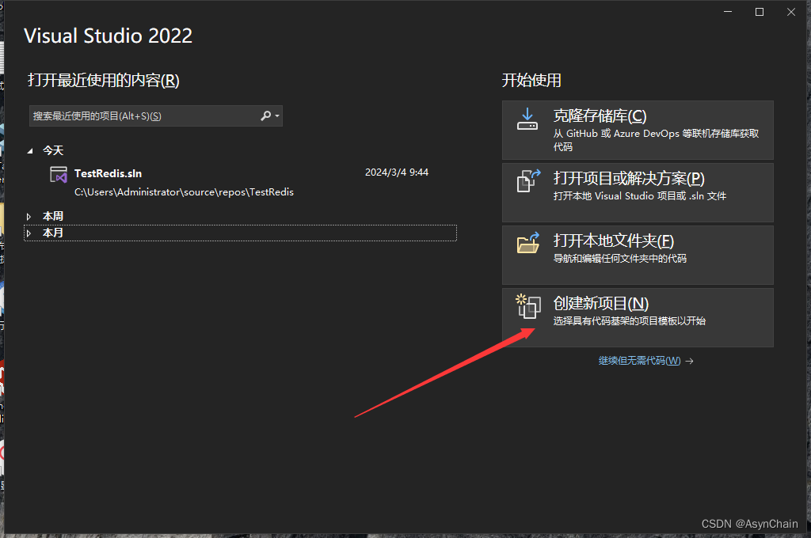Click the open local folder icon

(528, 243)
